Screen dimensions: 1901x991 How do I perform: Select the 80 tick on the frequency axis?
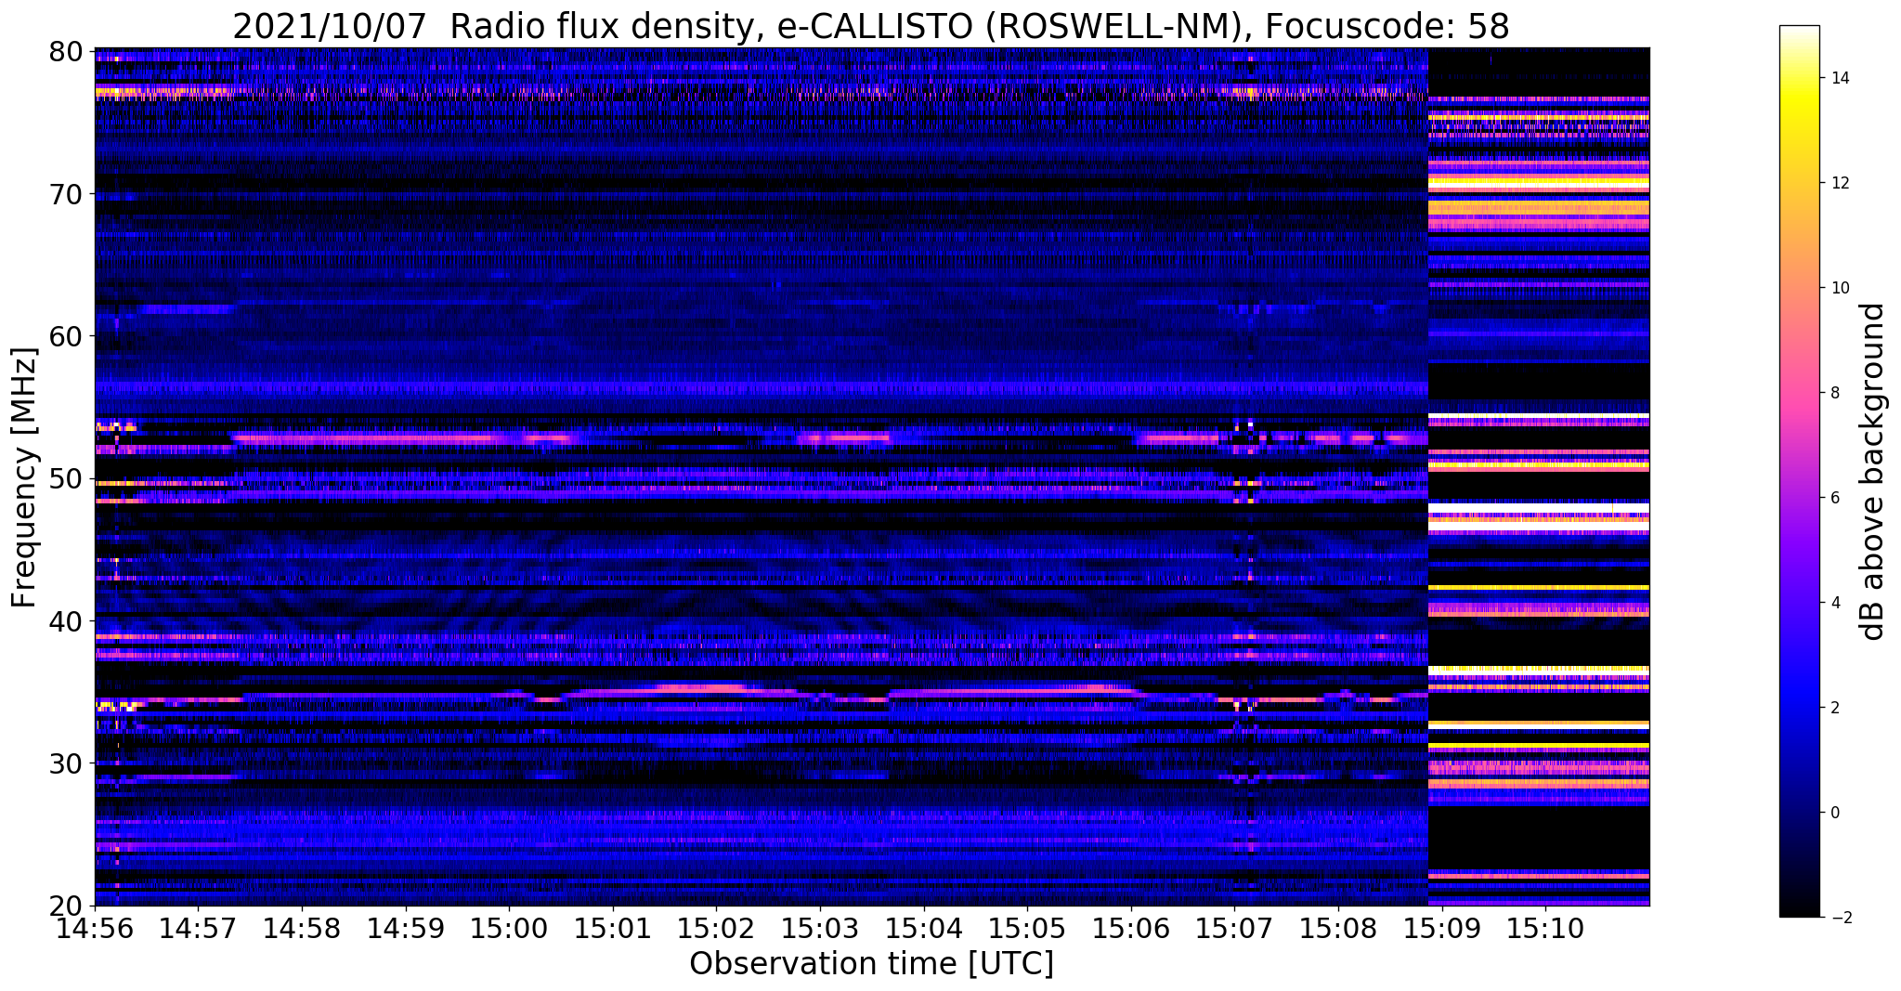[x=66, y=51]
